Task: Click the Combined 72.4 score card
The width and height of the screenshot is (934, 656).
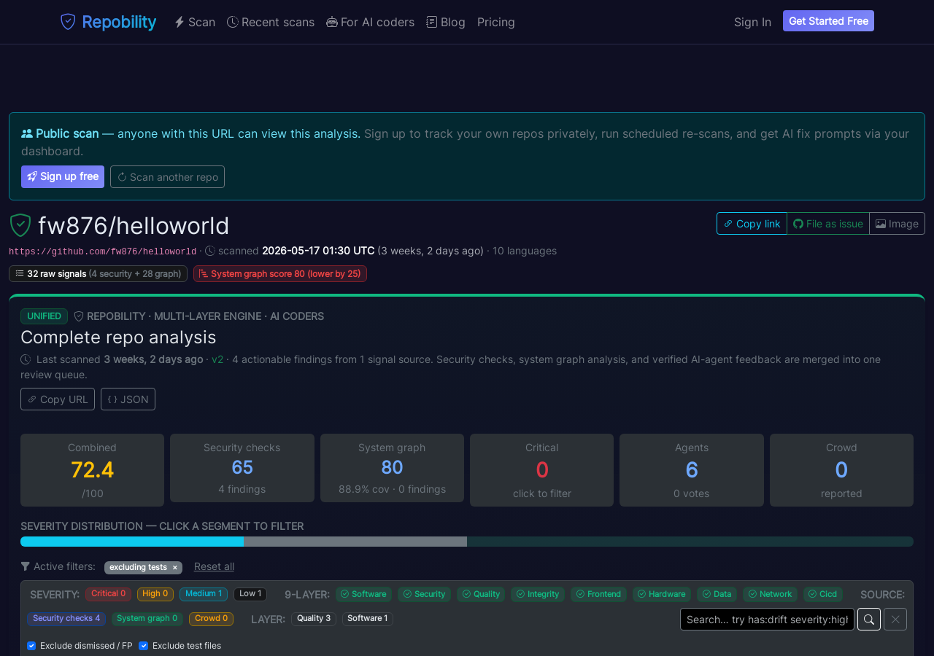Action: pos(92,470)
